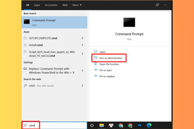The image size is (194, 129).
Task: Select Open for Command Prompt
Action: (x=102, y=52)
